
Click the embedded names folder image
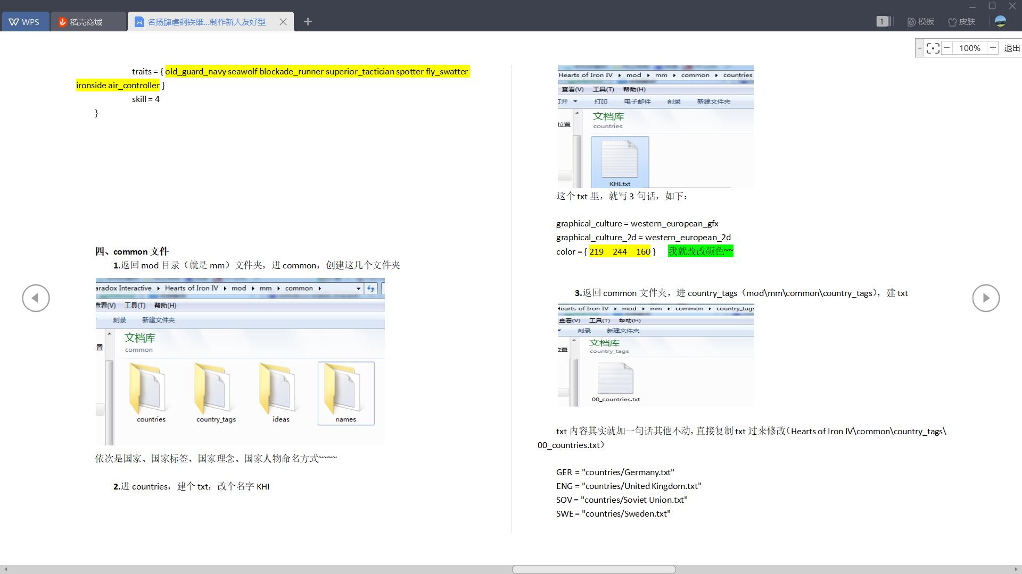(346, 393)
